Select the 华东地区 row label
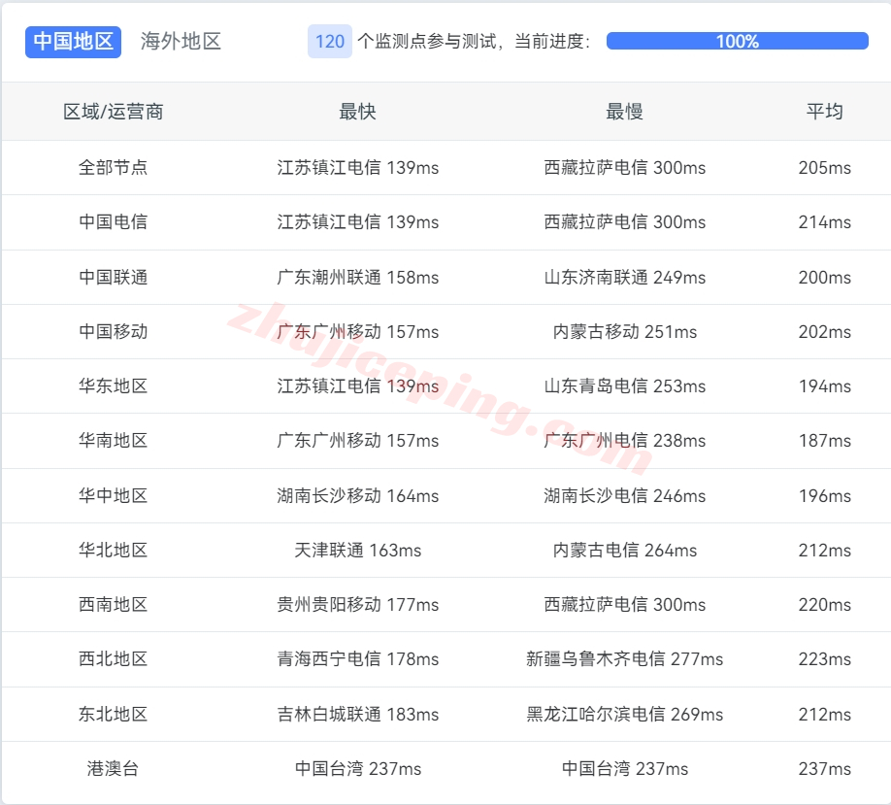 [x=114, y=386]
